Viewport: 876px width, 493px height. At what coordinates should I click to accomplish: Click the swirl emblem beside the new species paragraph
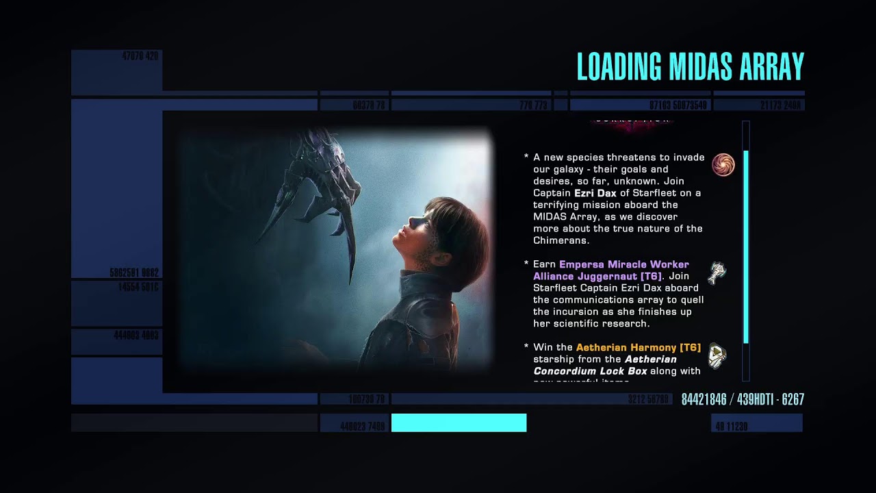[723, 165]
